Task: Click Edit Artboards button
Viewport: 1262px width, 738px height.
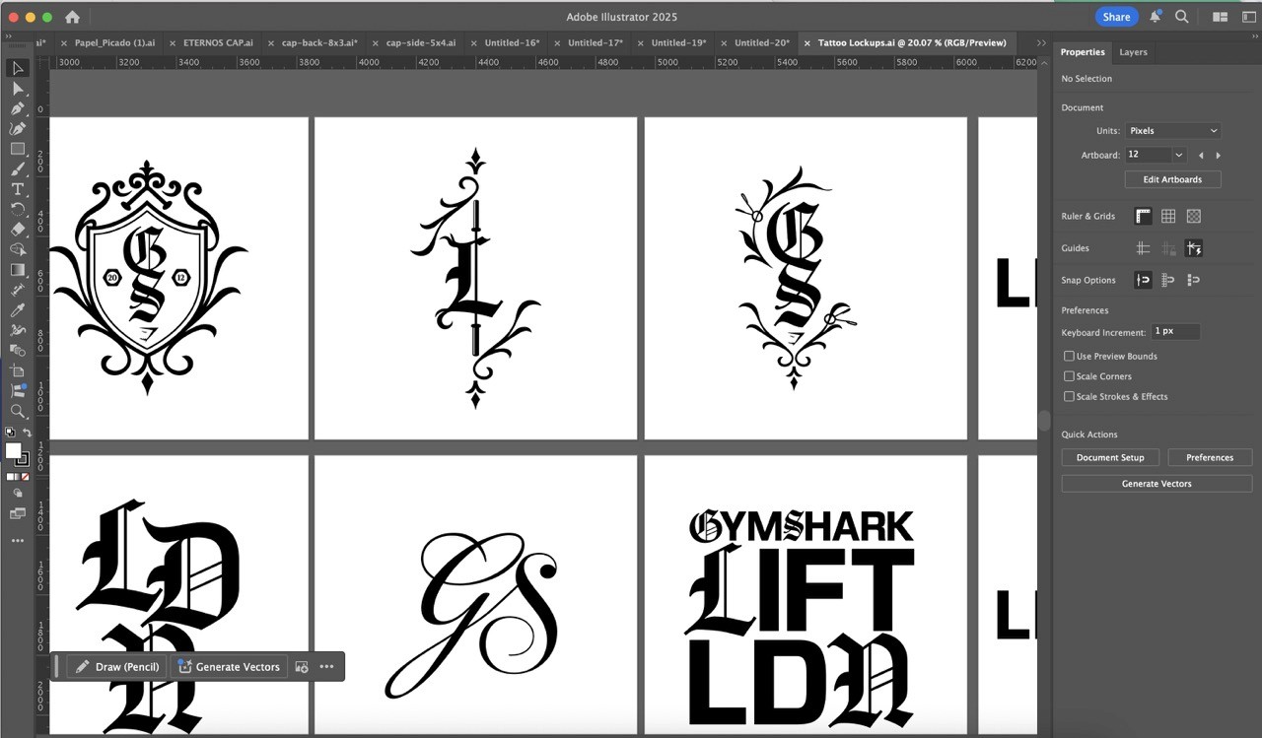Action: pyautogui.click(x=1172, y=179)
